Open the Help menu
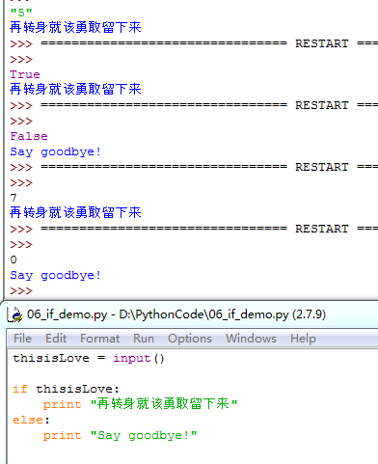This screenshot has height=464, width=378. 303,339
